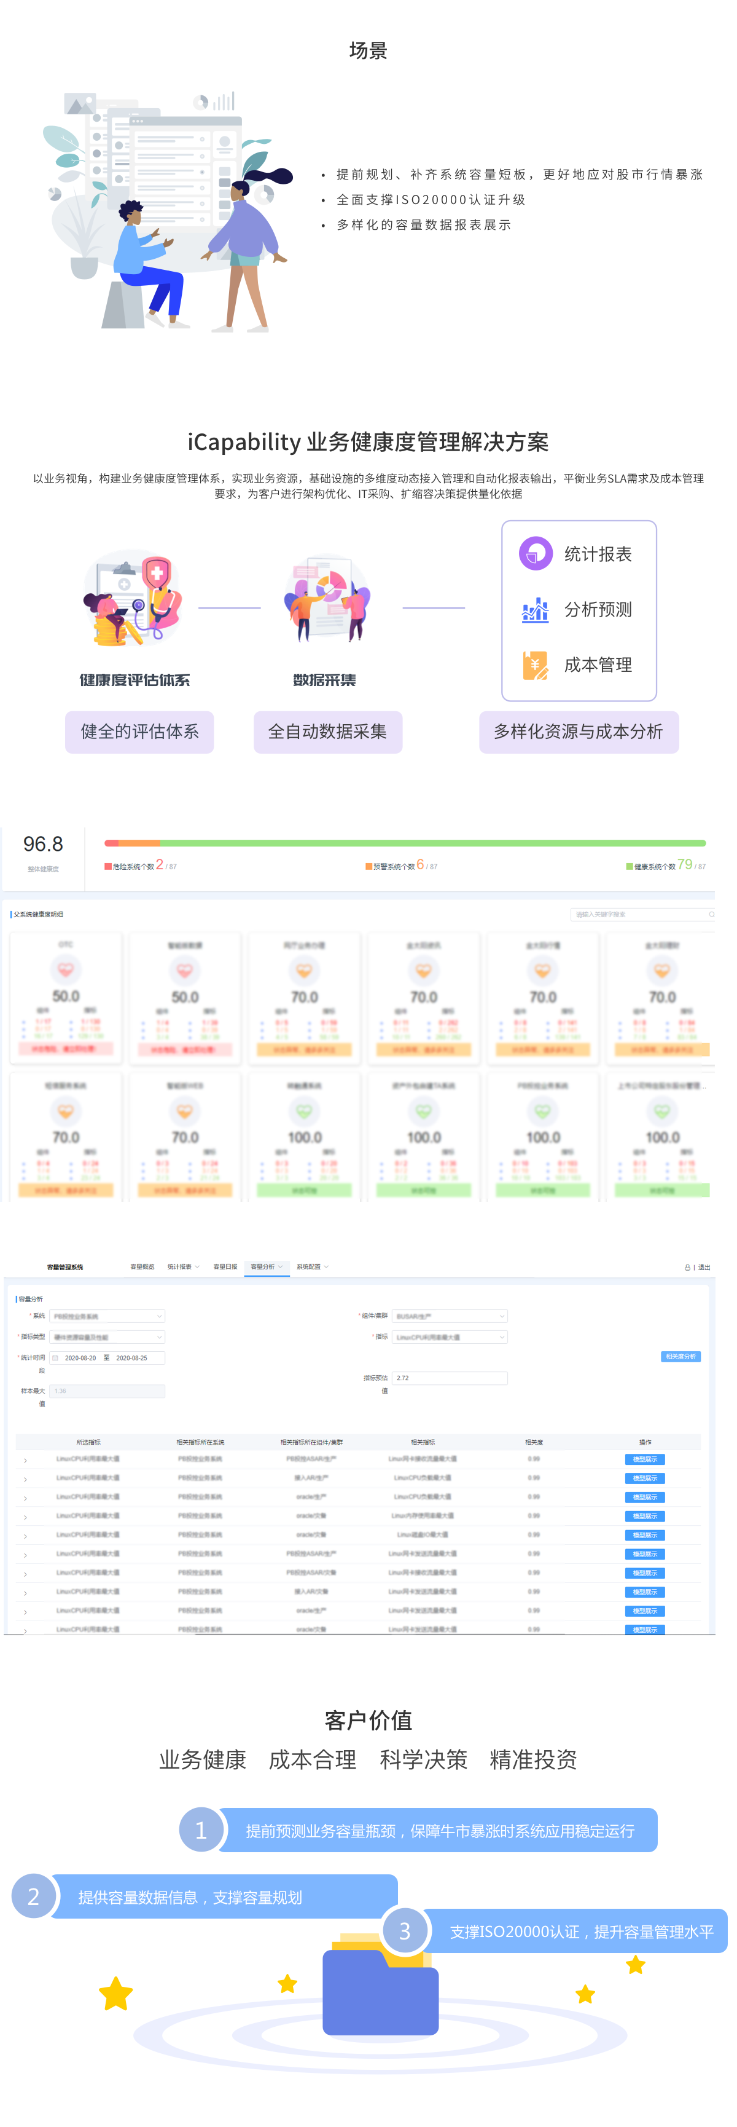
Task: Click the start date 2020-08-20 field
Action: [80, 1357]
